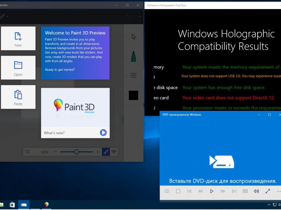Toggle the eye view mode in Paint 3D

tap(114, 152)
